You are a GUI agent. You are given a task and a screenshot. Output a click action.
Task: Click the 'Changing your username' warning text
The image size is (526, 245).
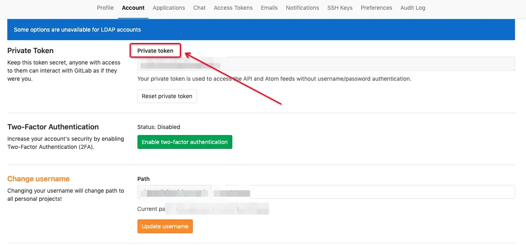(65, 195)
